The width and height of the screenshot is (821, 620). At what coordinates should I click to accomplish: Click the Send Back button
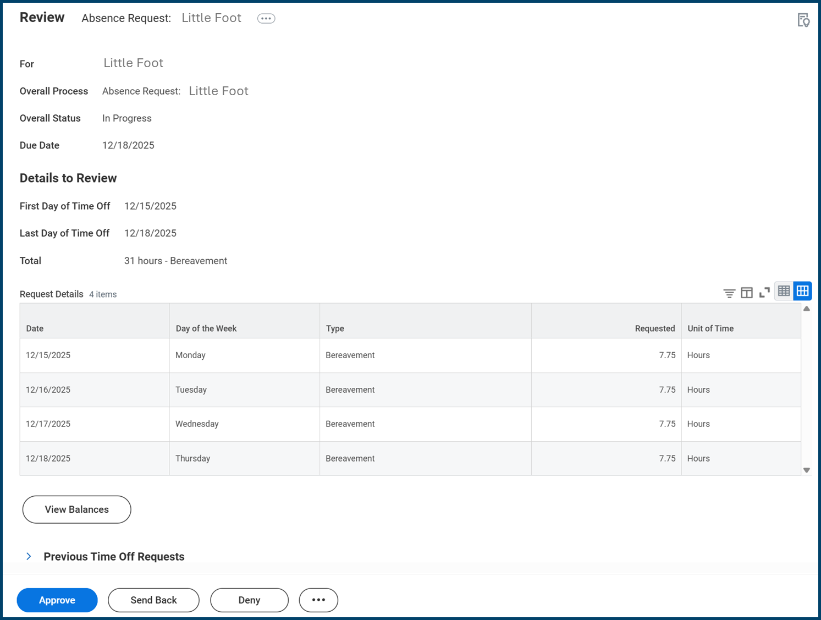[153, 600]
